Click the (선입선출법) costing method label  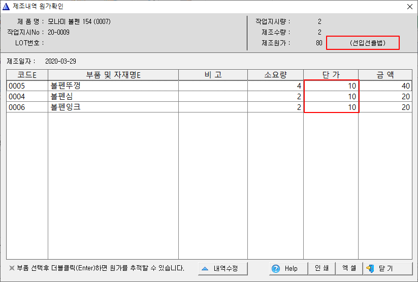(x=368, y=43)
